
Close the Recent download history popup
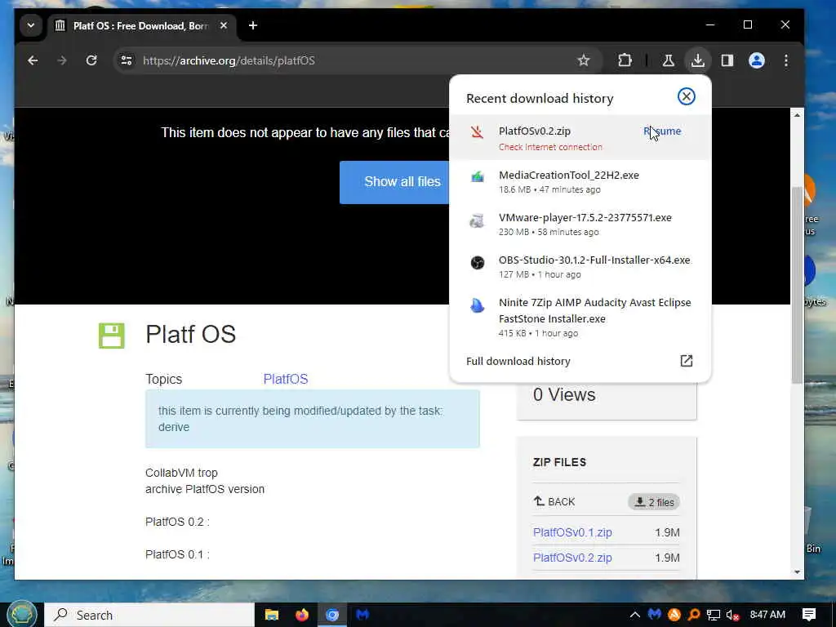[x=686, y=96]
